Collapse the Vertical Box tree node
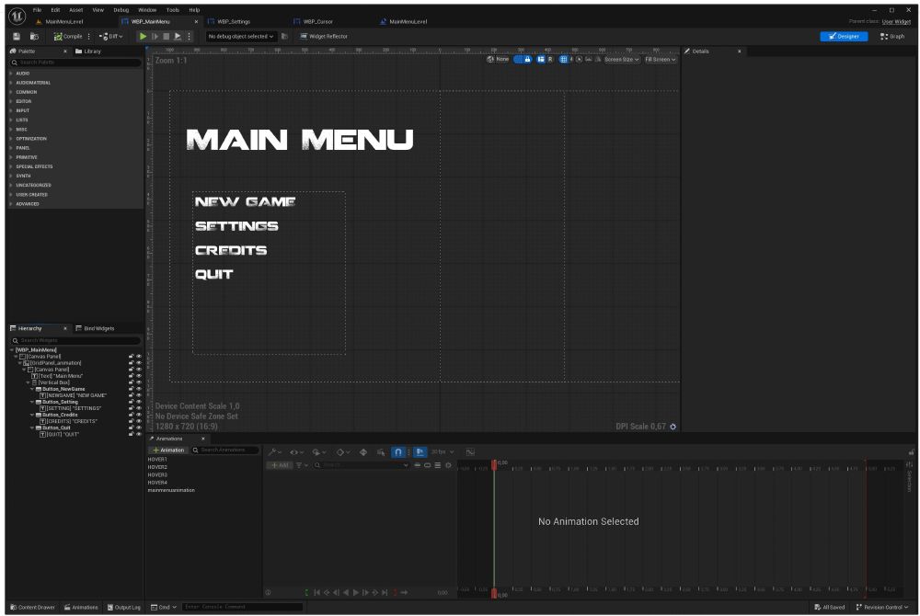The height and width of the screenshot is (616, 920). (x=28, y=382)
